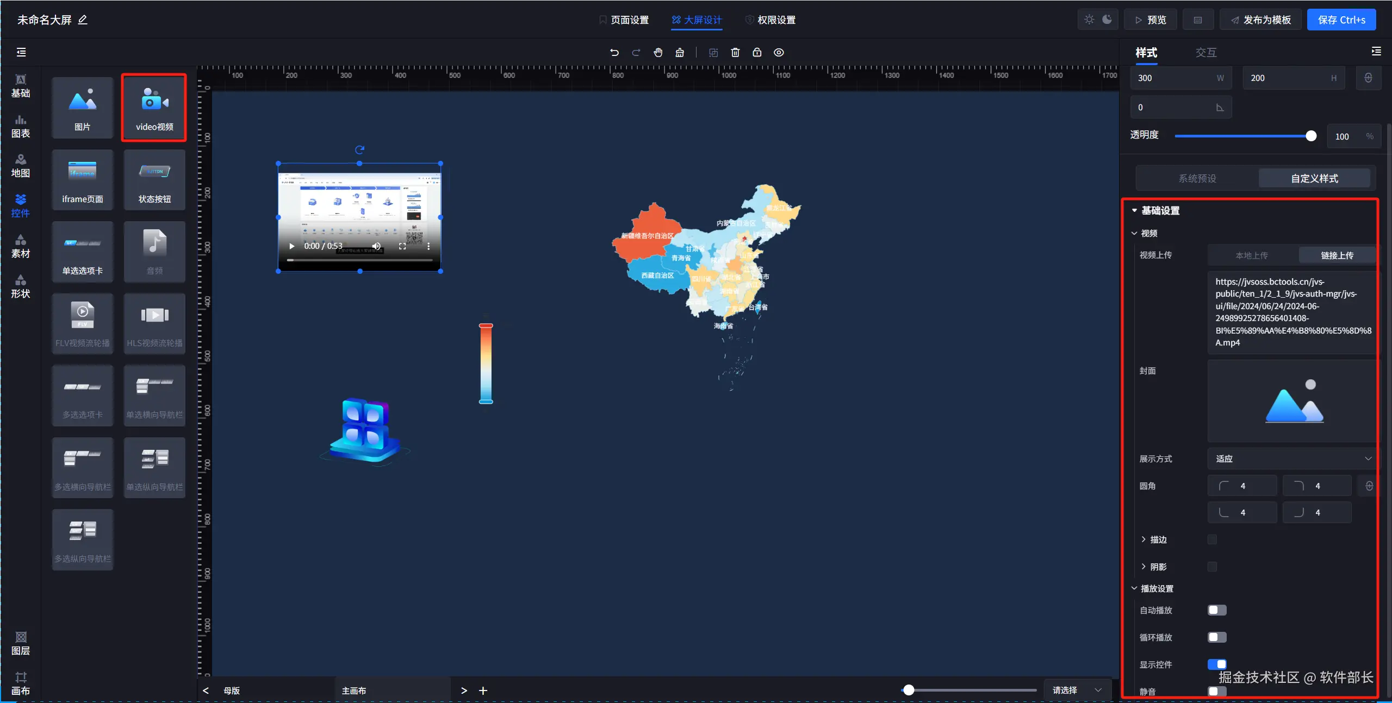
Task: Open the 请选择 zoom dropdown
Action: point(1077,690)
